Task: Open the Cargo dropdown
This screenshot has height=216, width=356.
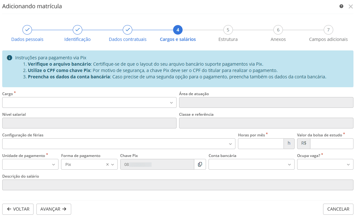Action: 89,102
